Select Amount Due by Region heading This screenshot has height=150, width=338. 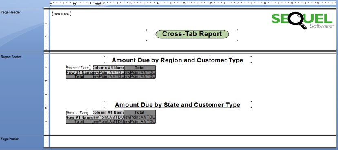pos(177,60)
